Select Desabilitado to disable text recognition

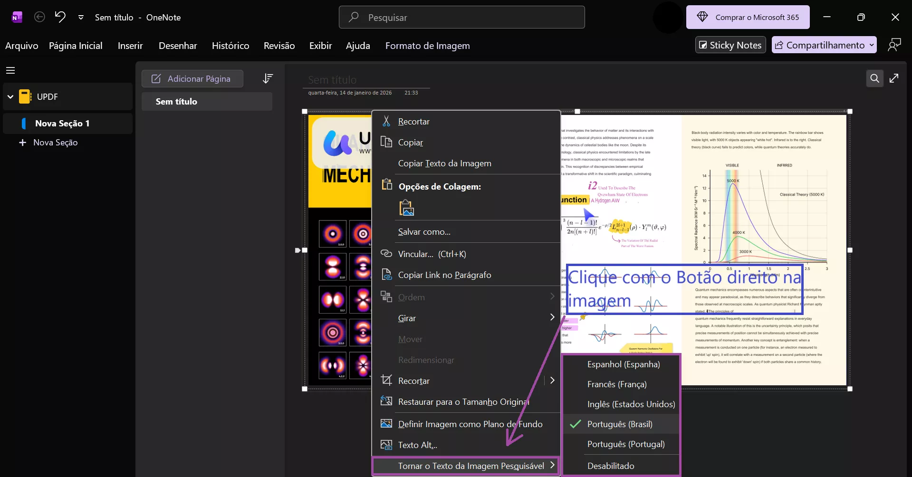coord(611,466)
